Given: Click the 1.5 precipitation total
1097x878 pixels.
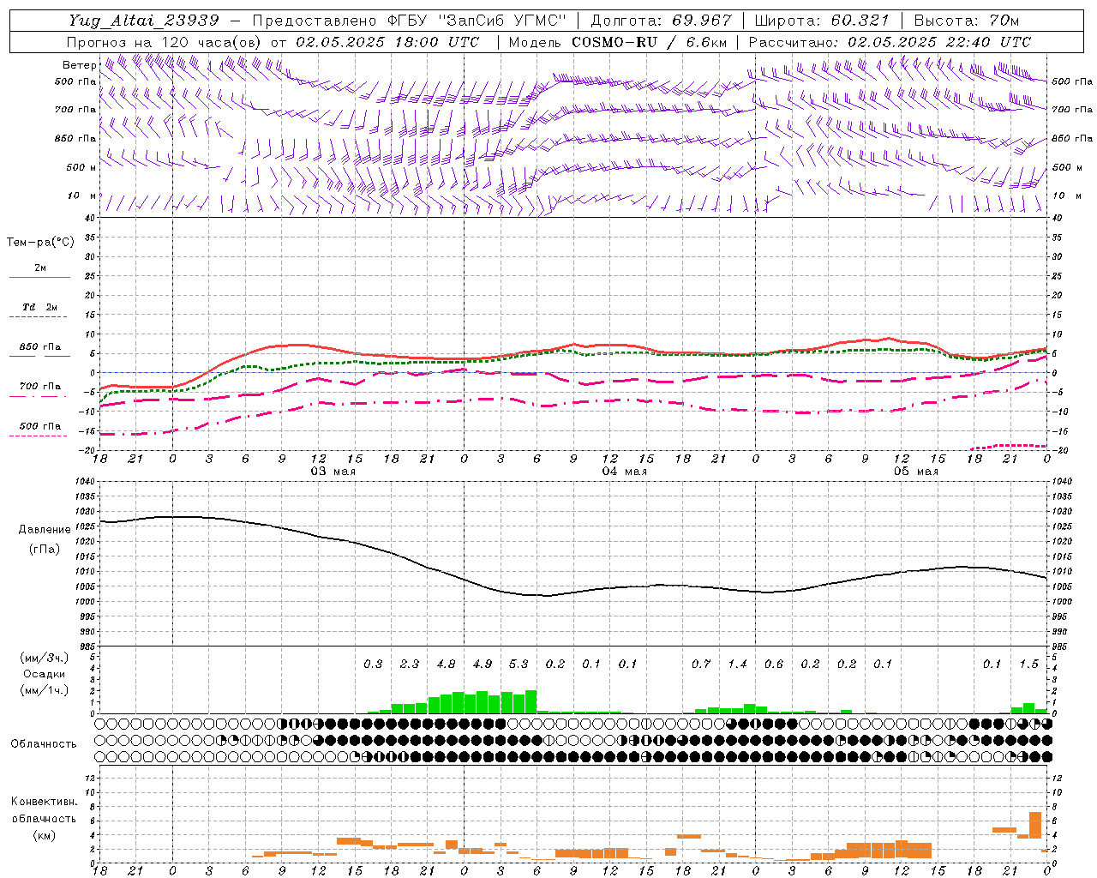Looking at the screenshot, I should pos(1028,665).
